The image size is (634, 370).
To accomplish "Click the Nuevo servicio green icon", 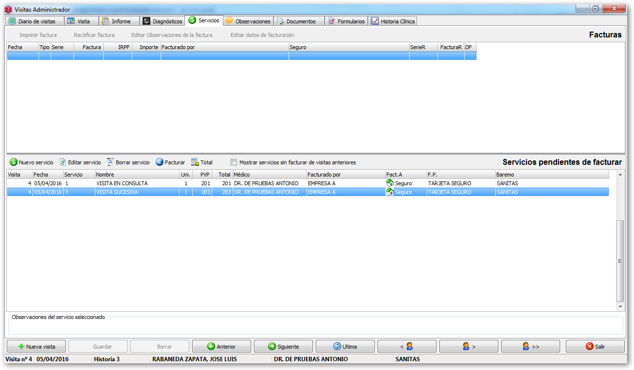I will pyautogui.click(x=14, y=162).
